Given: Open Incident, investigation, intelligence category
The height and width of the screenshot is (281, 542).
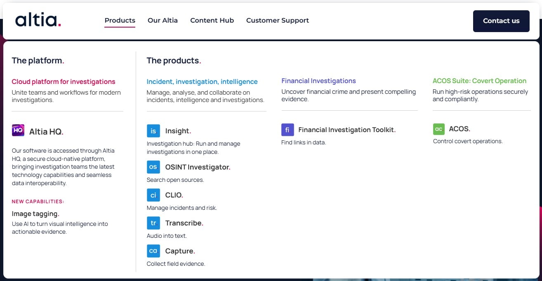Looking at the screenshot, I should point(202,81).
